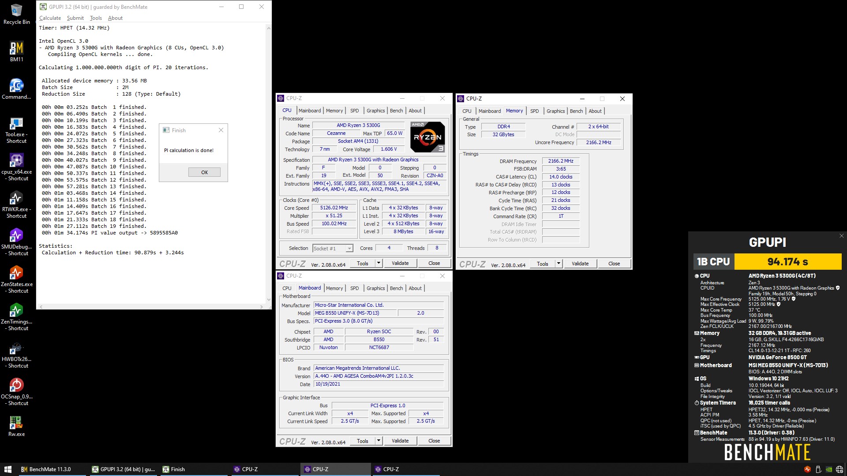847x476 pixels.
Task: Switch to Finish dialog taskbar item
Action: click(x=194, y=469)
